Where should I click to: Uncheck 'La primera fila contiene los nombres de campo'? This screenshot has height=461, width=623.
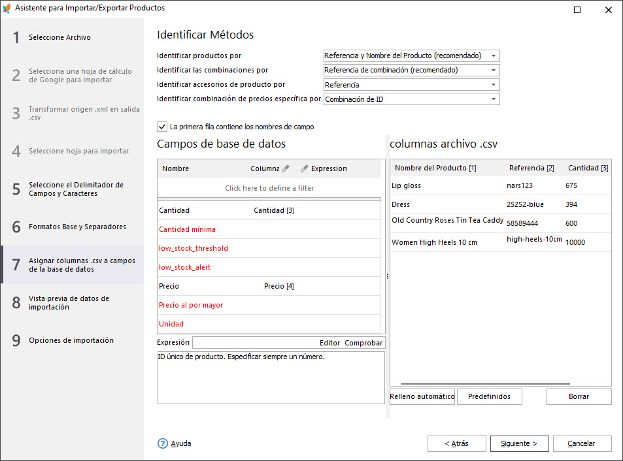pos(162,127)
